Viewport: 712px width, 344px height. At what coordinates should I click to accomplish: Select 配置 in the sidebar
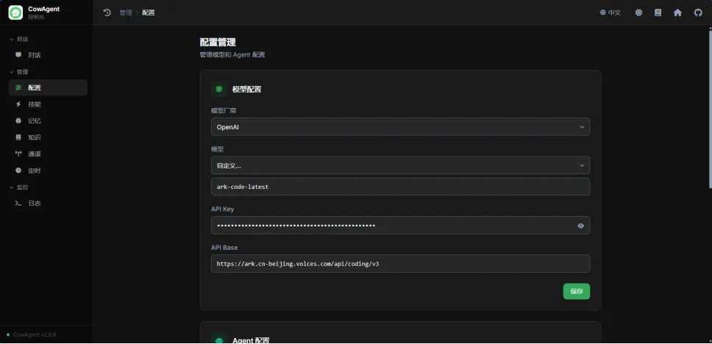coord(48,87)
